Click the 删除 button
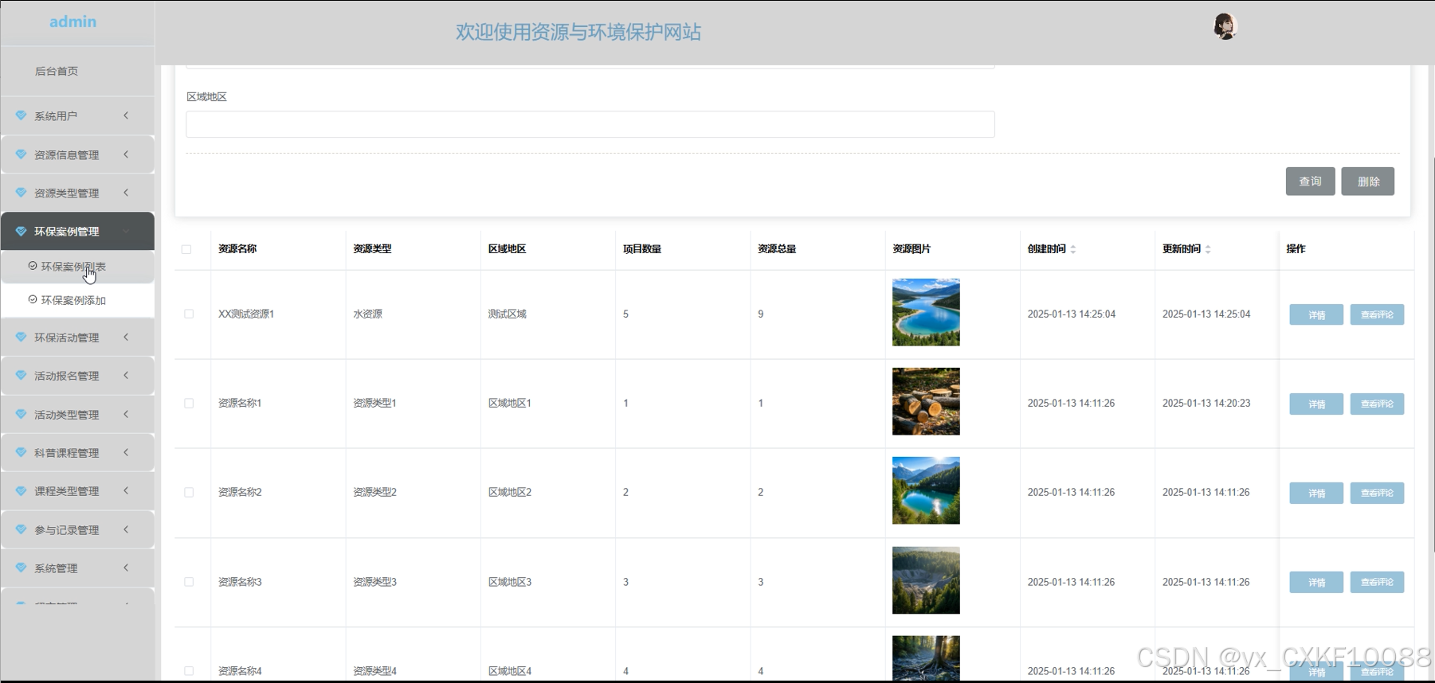 tap(1367, 181)
